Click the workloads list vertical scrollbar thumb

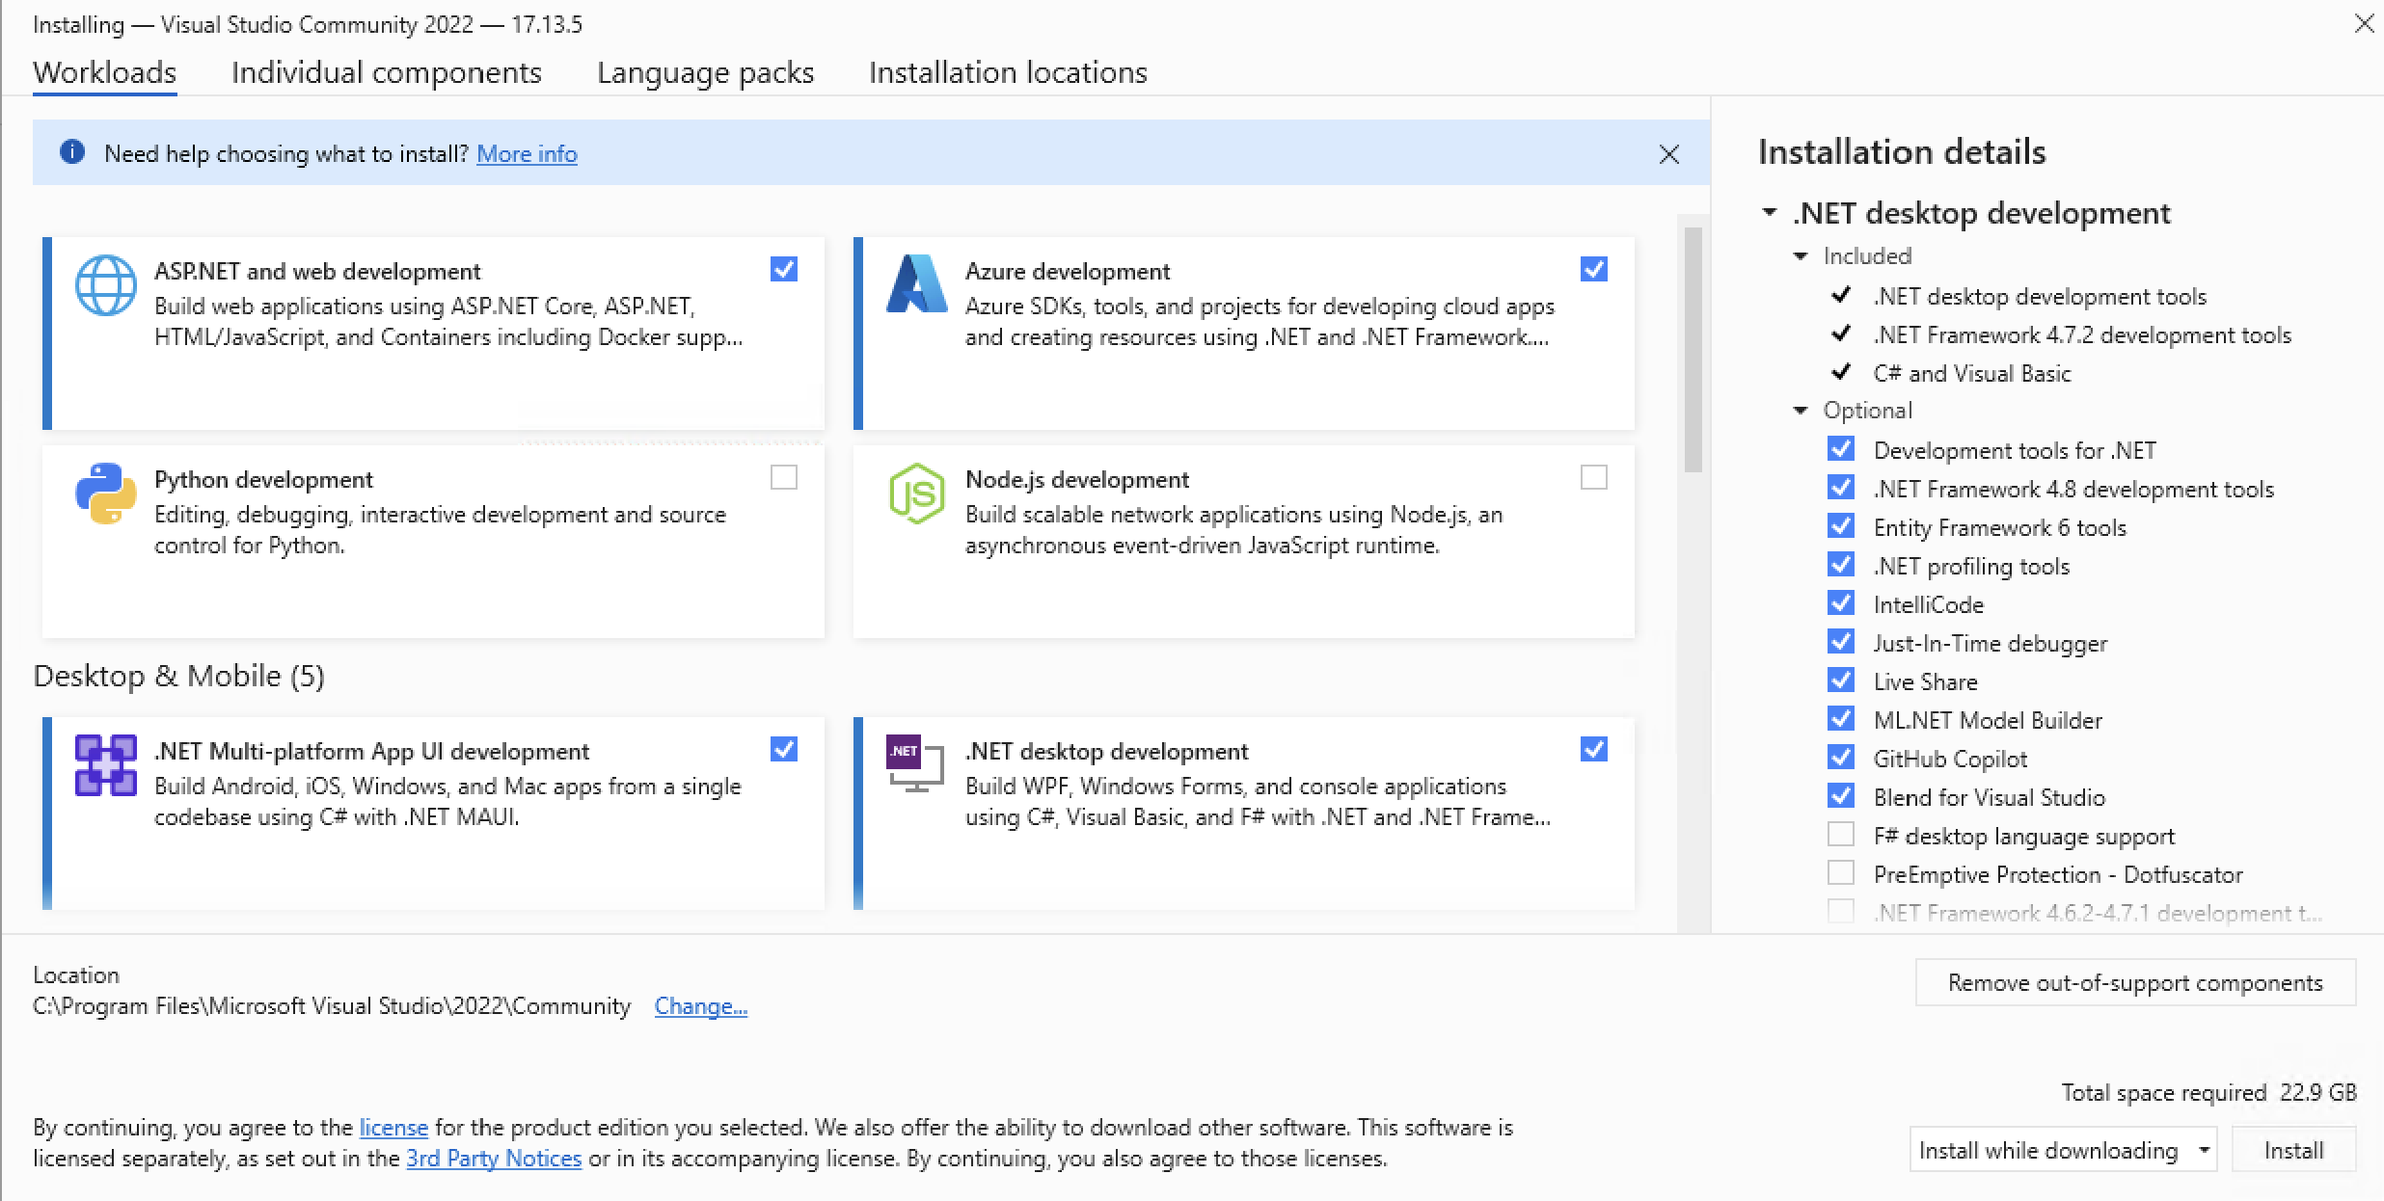pos(1693,349)
